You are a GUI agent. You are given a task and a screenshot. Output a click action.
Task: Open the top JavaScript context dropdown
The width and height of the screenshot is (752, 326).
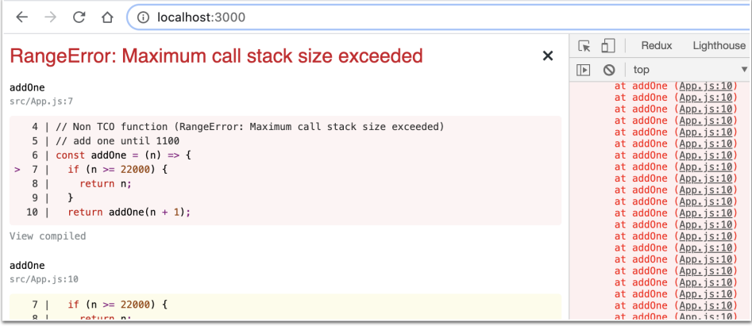click(x=689, y=70)
